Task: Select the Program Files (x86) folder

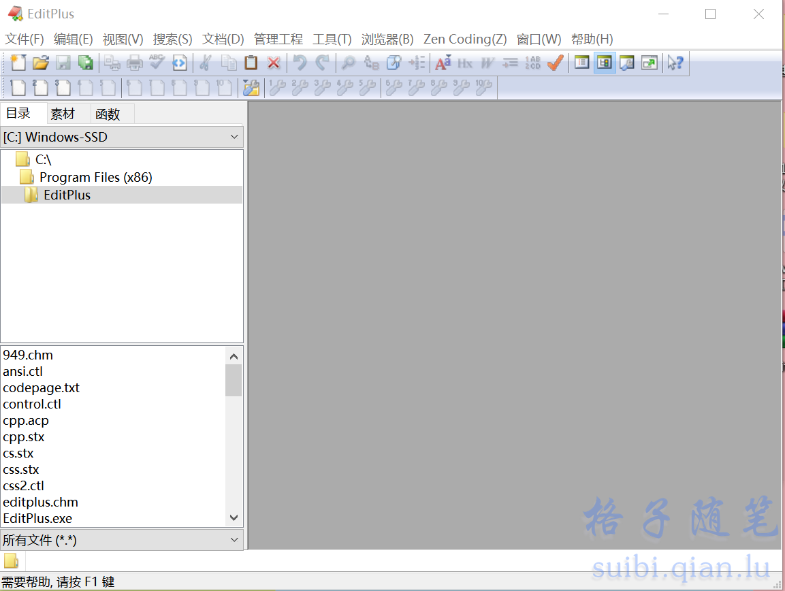Action: [95, 177]
